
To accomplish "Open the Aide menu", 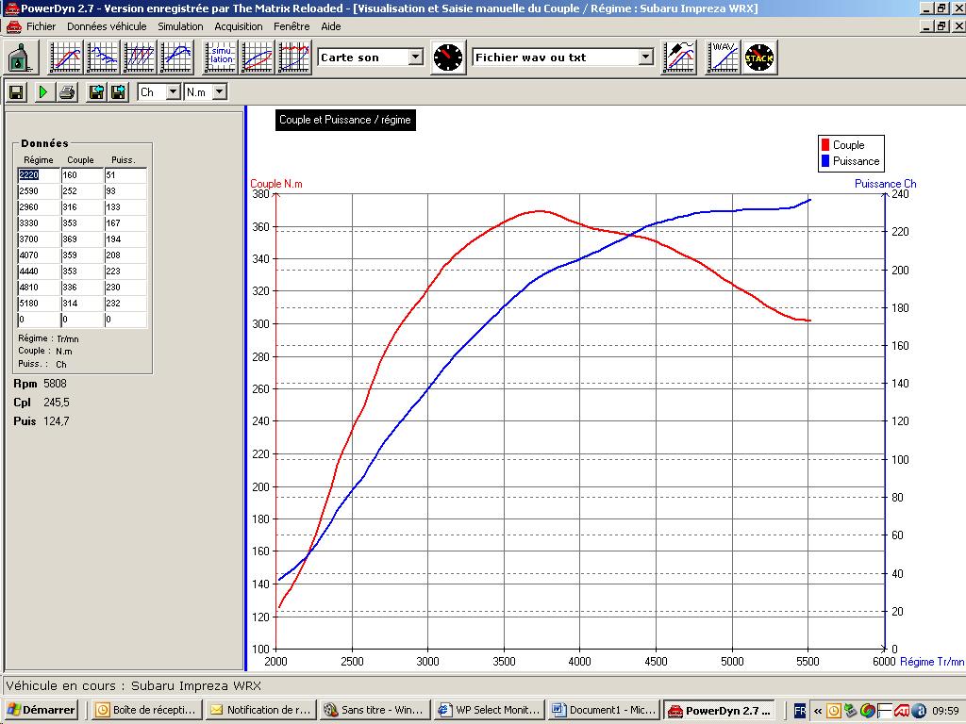I will tap(331, 26).
